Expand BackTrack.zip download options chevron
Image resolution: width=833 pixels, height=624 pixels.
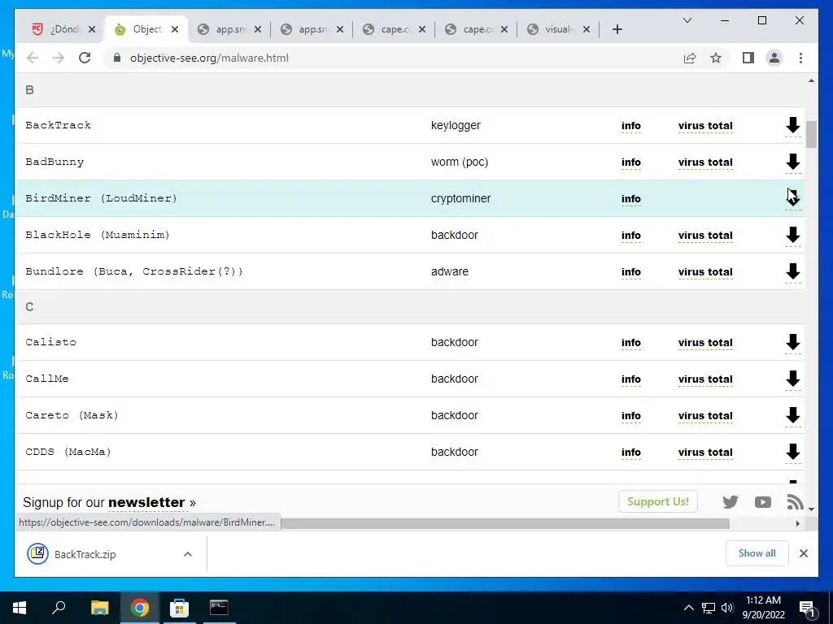click(188, 554)
